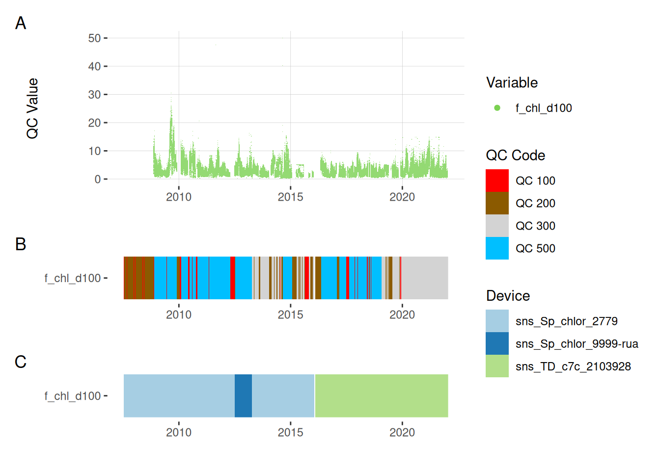Select the green device segment in panel C

pos(381,395)
